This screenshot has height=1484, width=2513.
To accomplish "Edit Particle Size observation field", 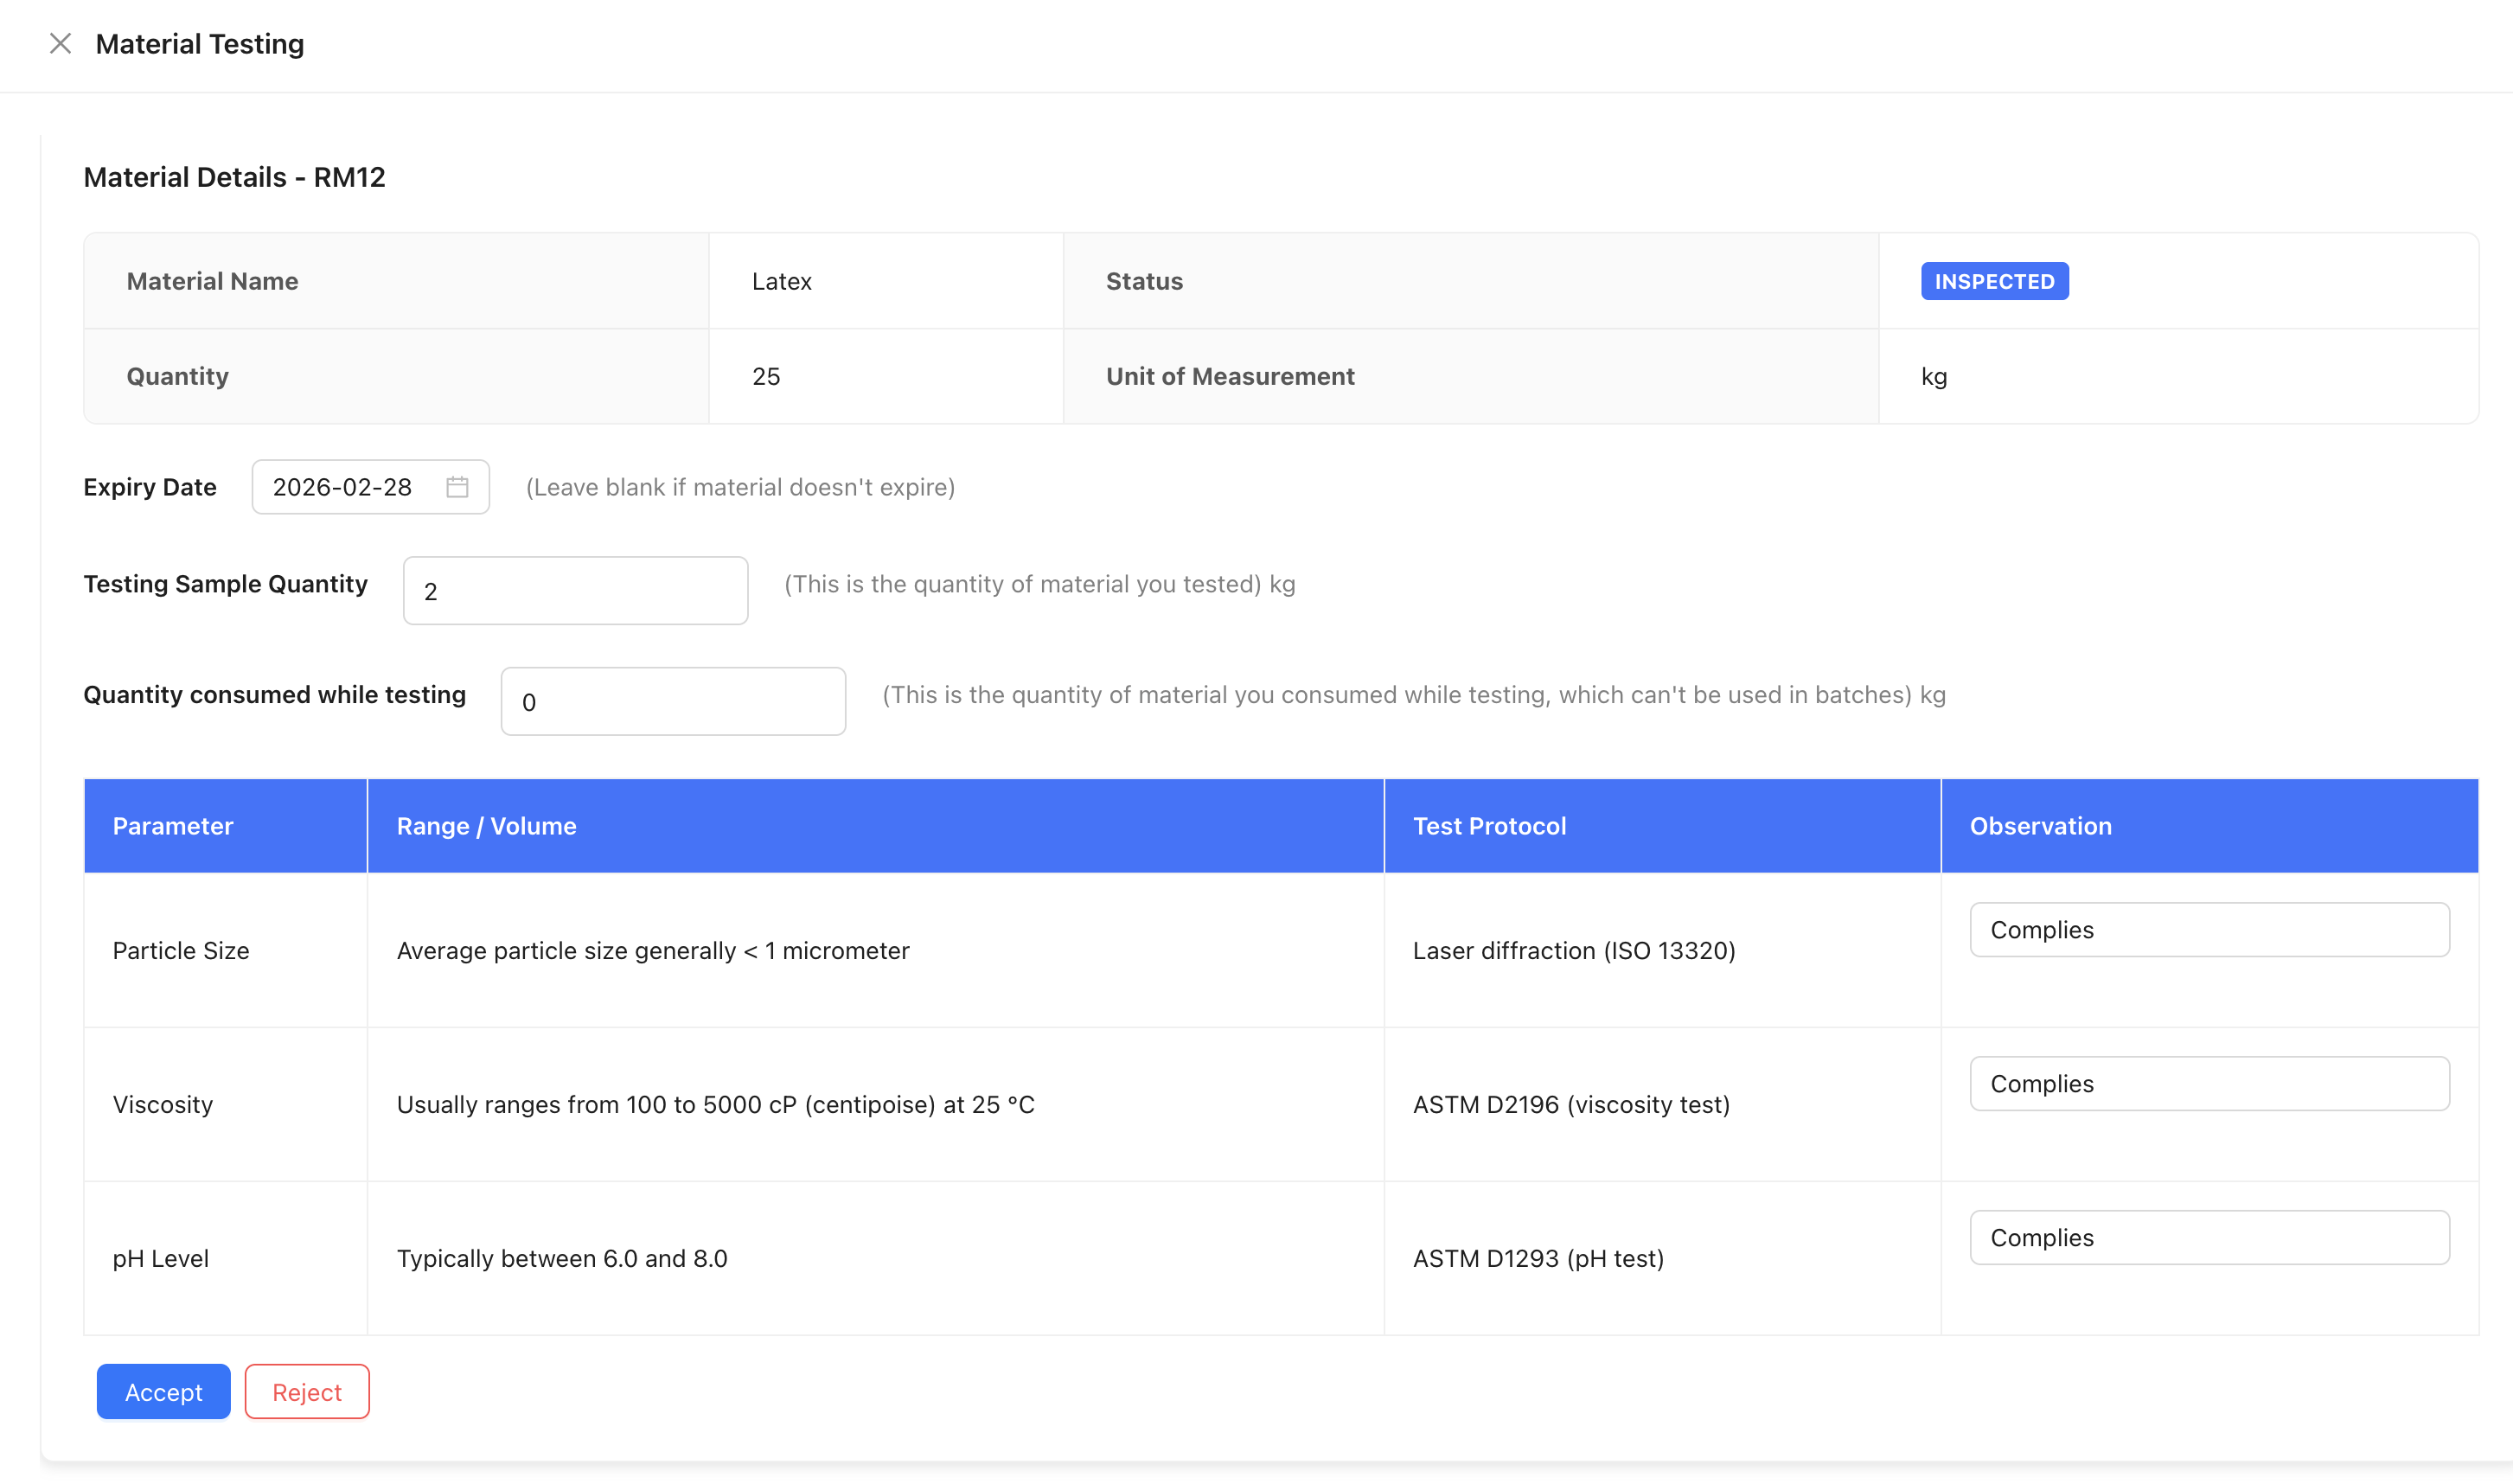I will pos(2209,930).
